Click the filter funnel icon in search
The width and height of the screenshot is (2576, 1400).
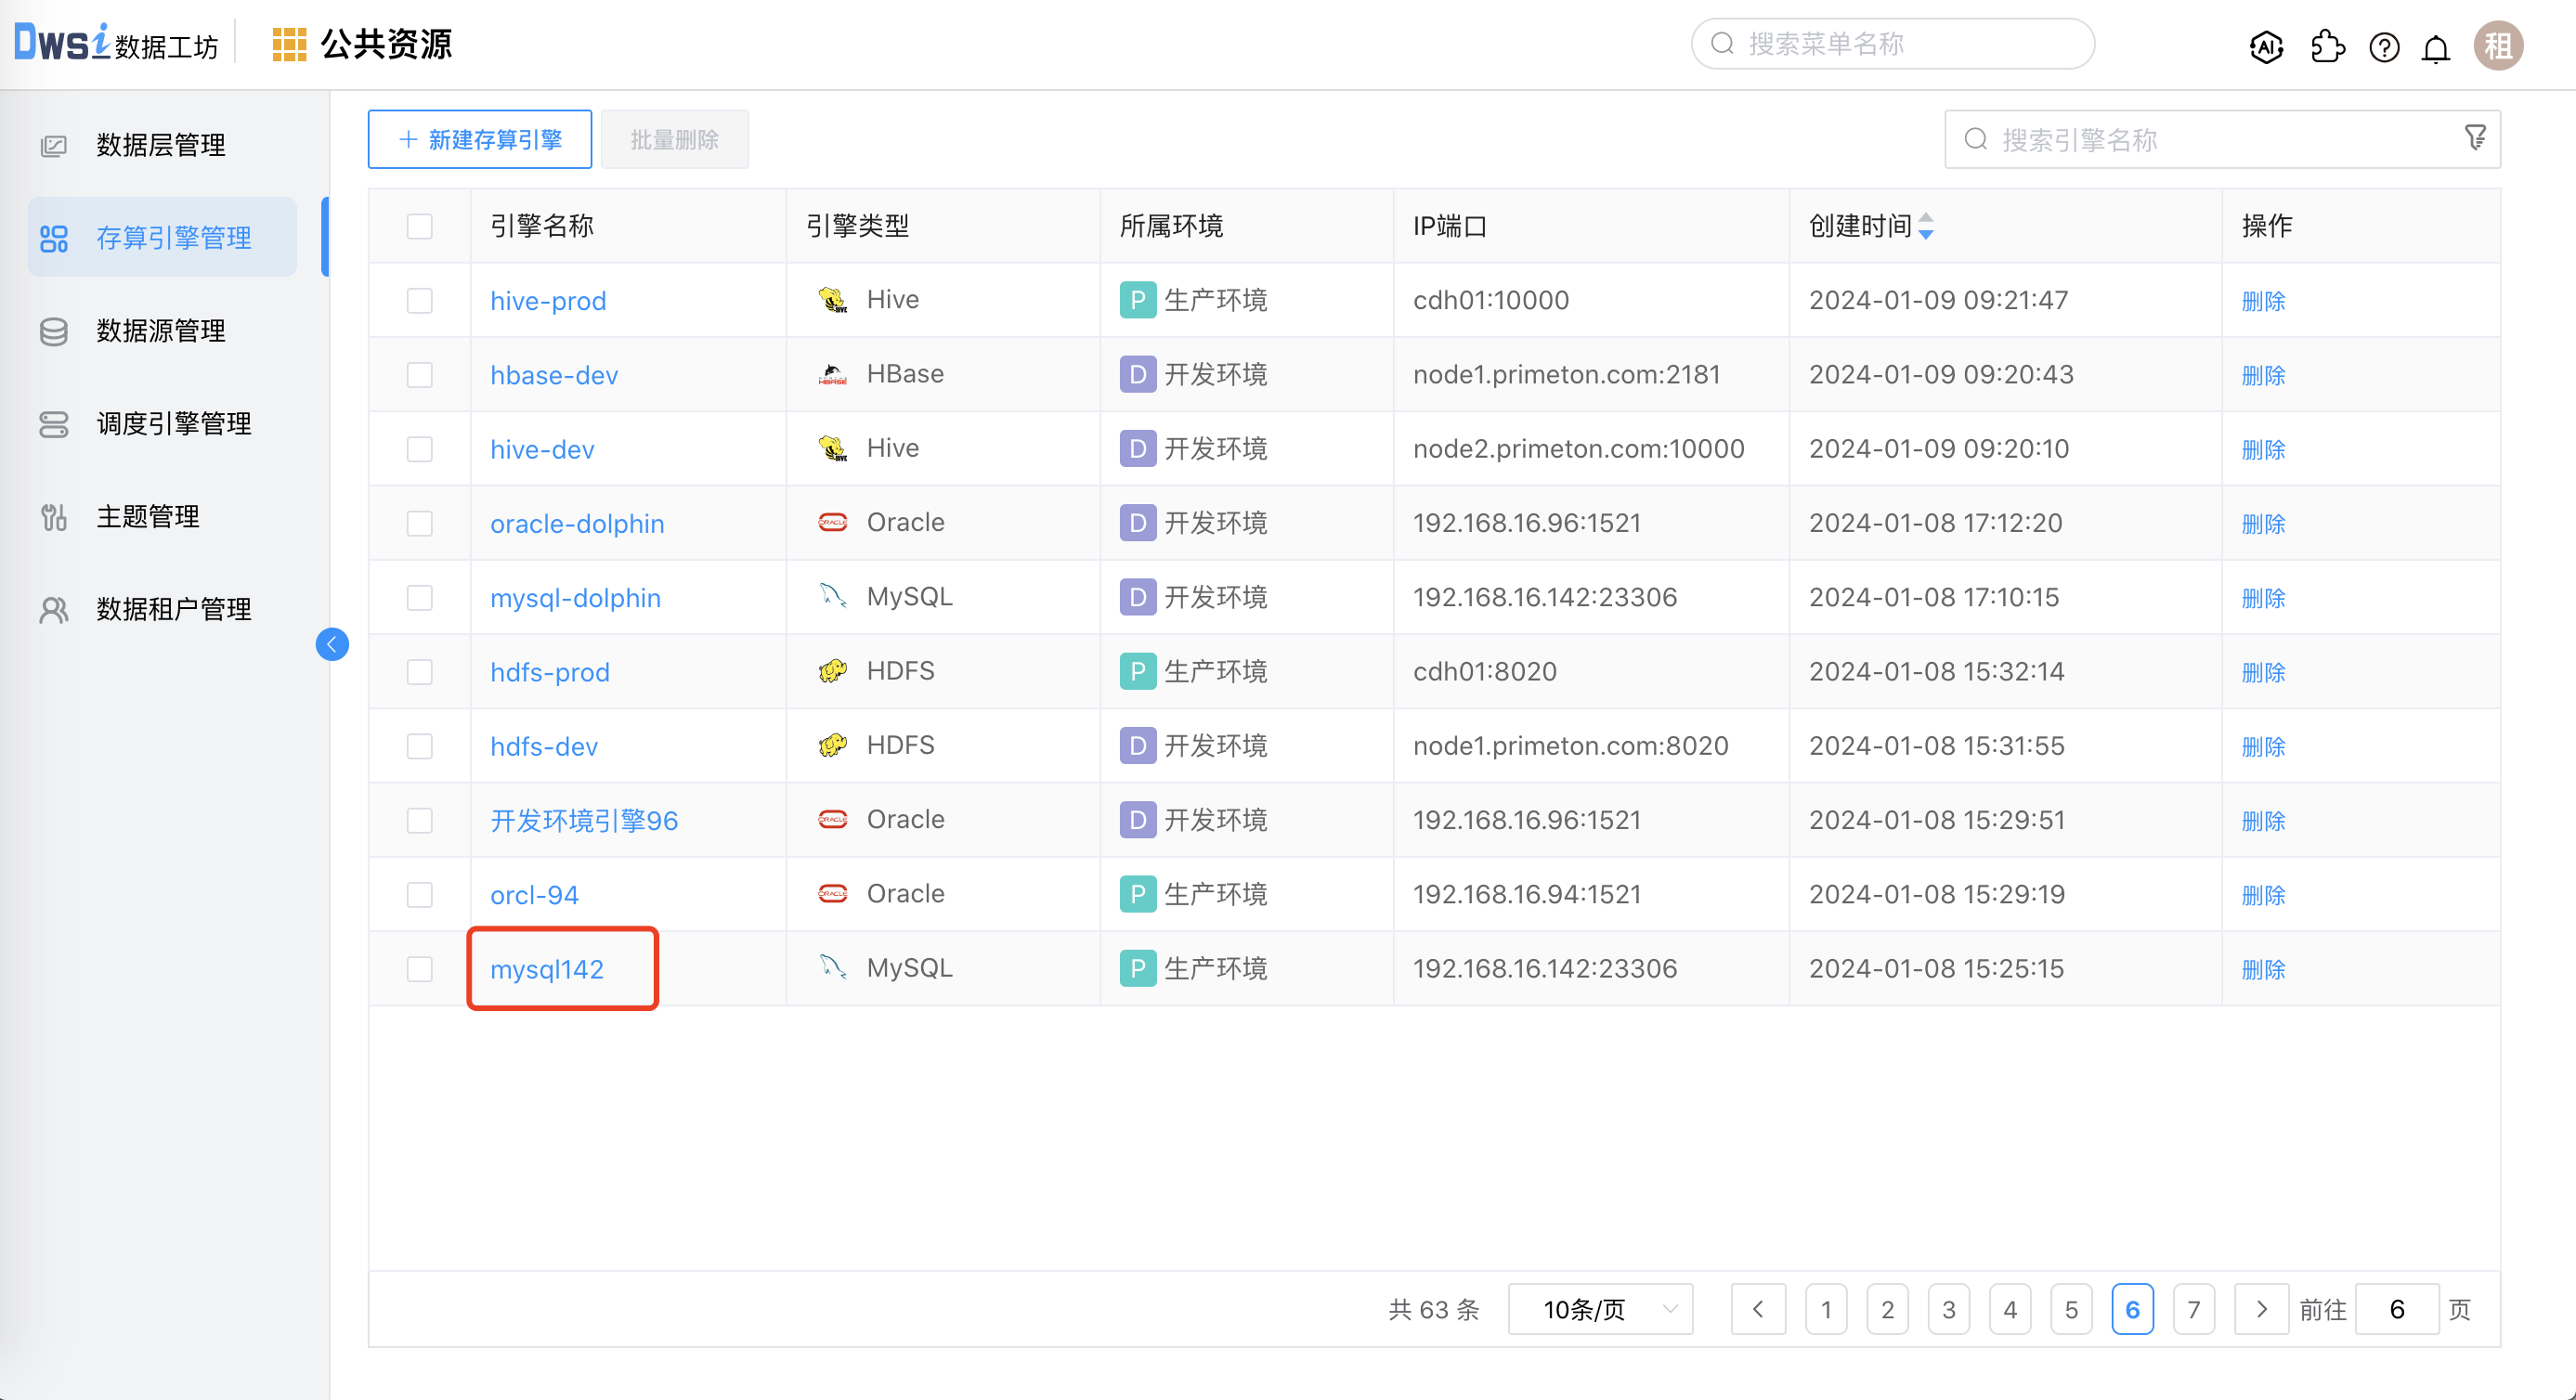click(x=2475, y=138)
